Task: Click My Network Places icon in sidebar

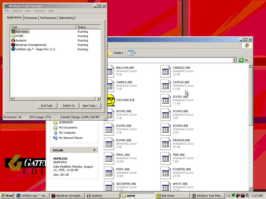Action: [55, 138]
